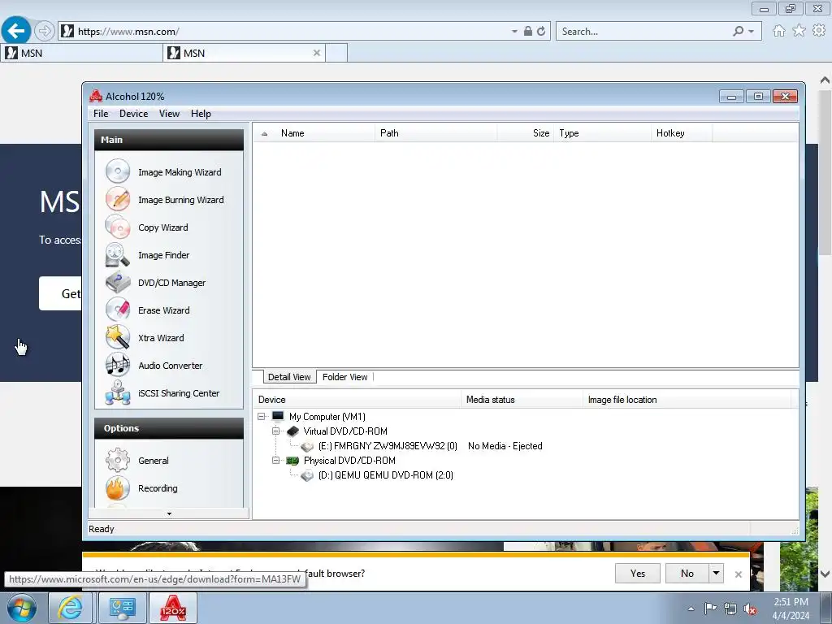Collapse the Virtual DVD/CD-ROM tree node

[276, 431]
